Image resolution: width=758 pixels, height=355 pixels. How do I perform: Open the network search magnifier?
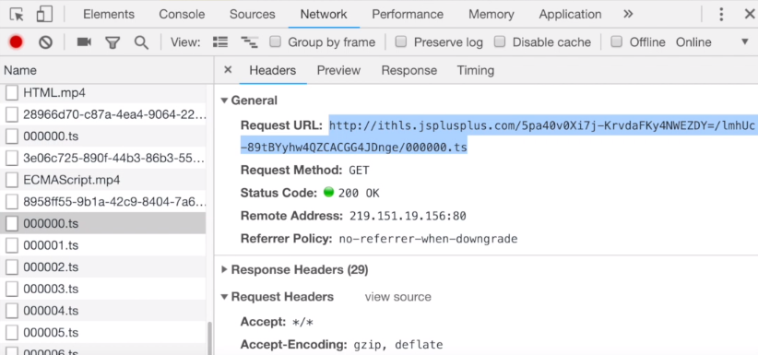click(x=141, y=42)
